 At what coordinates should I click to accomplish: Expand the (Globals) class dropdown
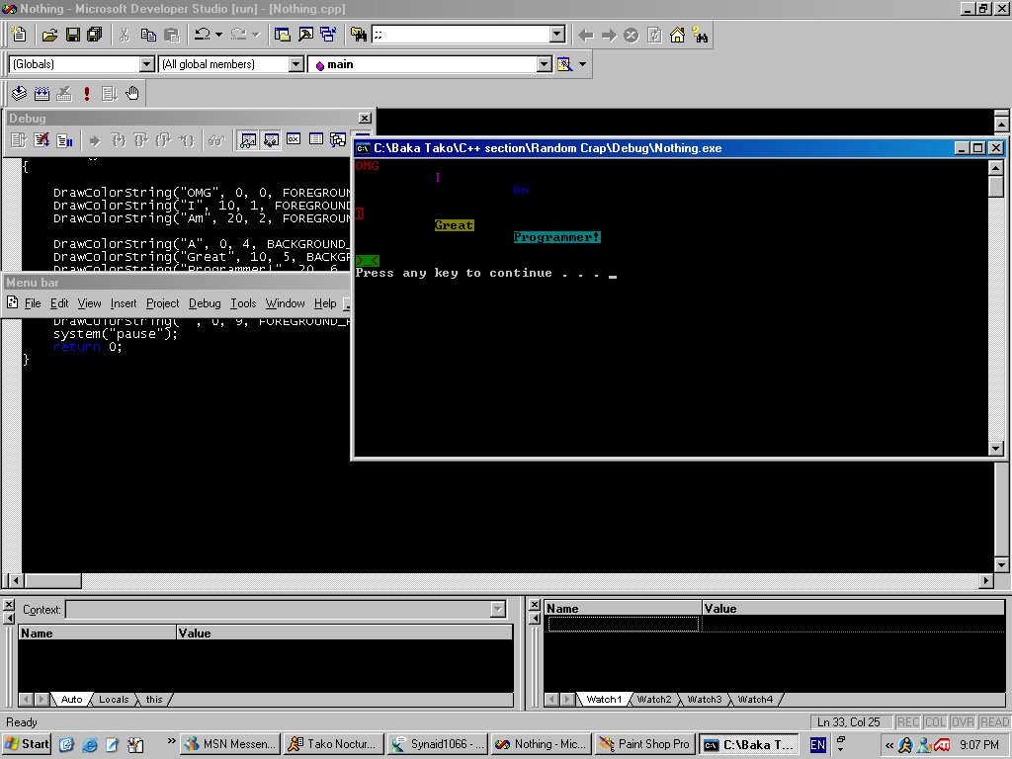tap(147, 64)
